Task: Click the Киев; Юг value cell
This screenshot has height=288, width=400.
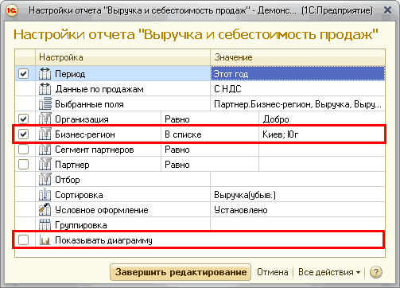Action: pos(322,134)
